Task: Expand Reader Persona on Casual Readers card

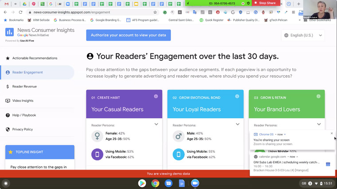Action: point(156,124)
